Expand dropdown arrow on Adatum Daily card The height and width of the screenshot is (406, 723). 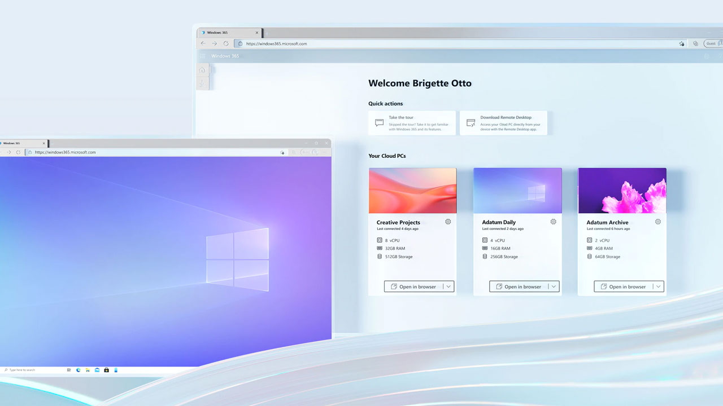(554, 286)
